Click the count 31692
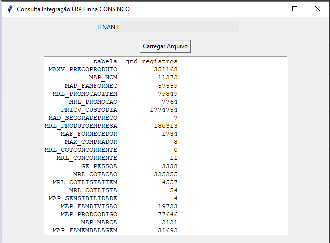 [168, 230]
